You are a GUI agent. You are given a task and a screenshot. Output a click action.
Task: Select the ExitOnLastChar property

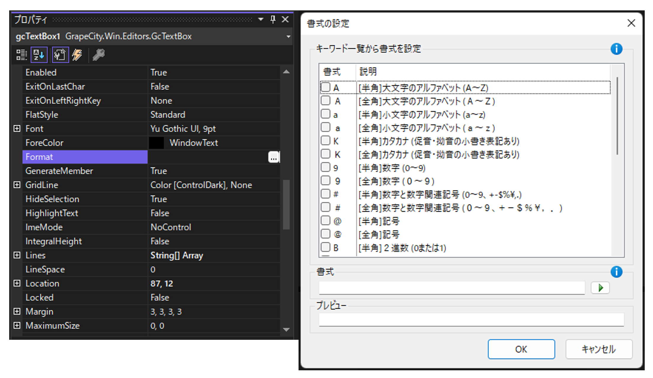151,87
